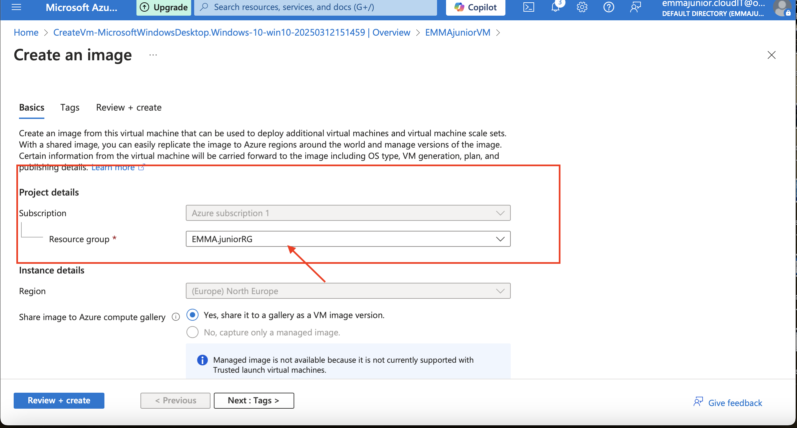Click the Copilot logo icon
This screenshot has height=428, width=797.
[459, 7]
